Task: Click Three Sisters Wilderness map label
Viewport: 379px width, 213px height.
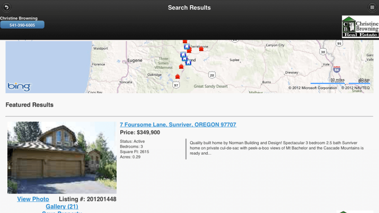Action: click(163, 63)
